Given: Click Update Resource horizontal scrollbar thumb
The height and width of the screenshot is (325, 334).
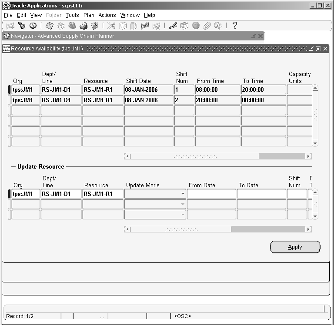Looking at the screenshot, I should coord(181,229).
